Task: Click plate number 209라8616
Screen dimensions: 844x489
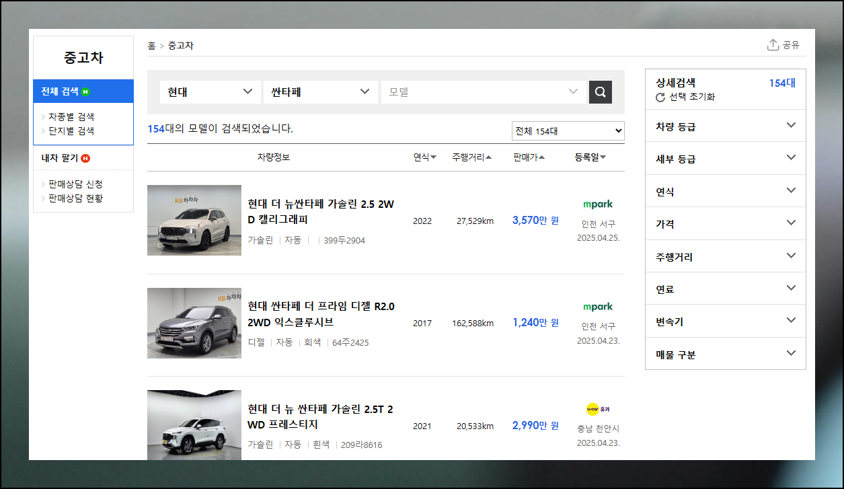Action: 361,445
